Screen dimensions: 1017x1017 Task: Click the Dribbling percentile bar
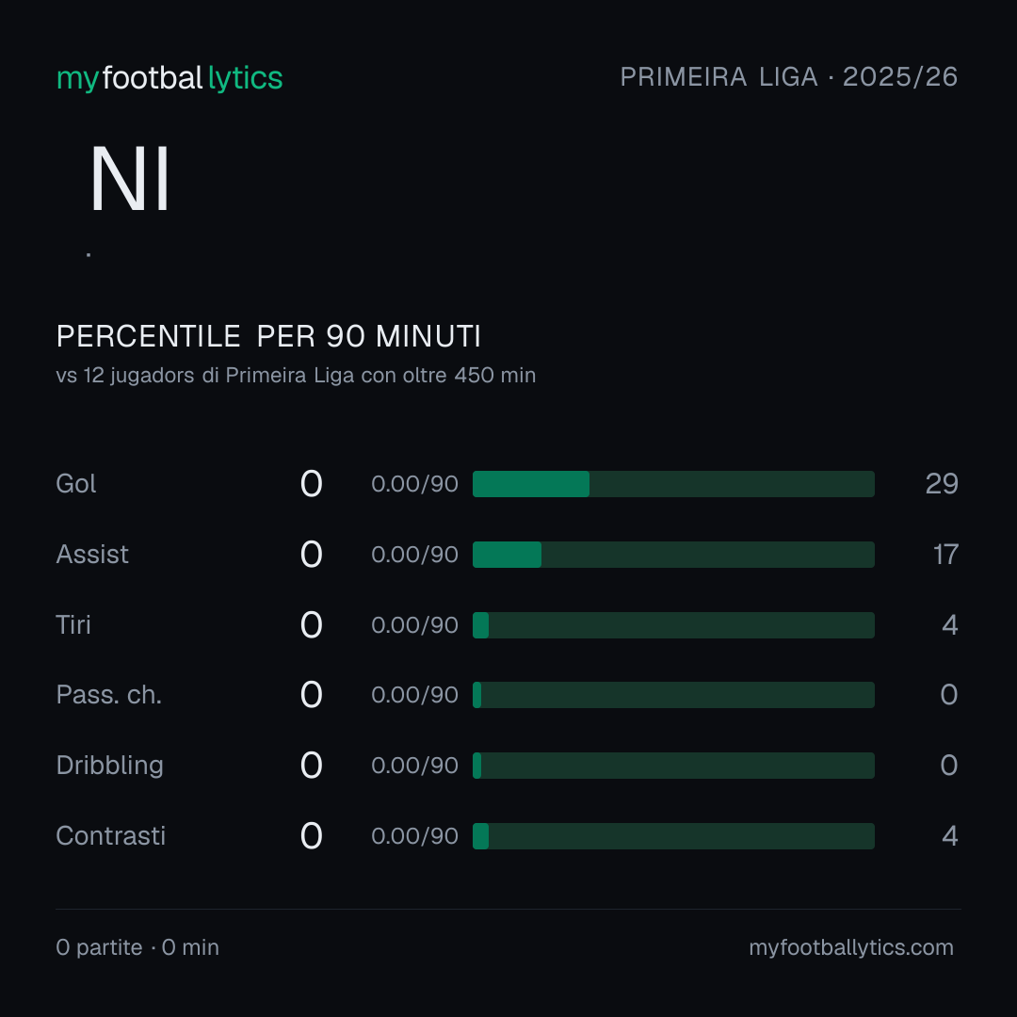point(673,766)
